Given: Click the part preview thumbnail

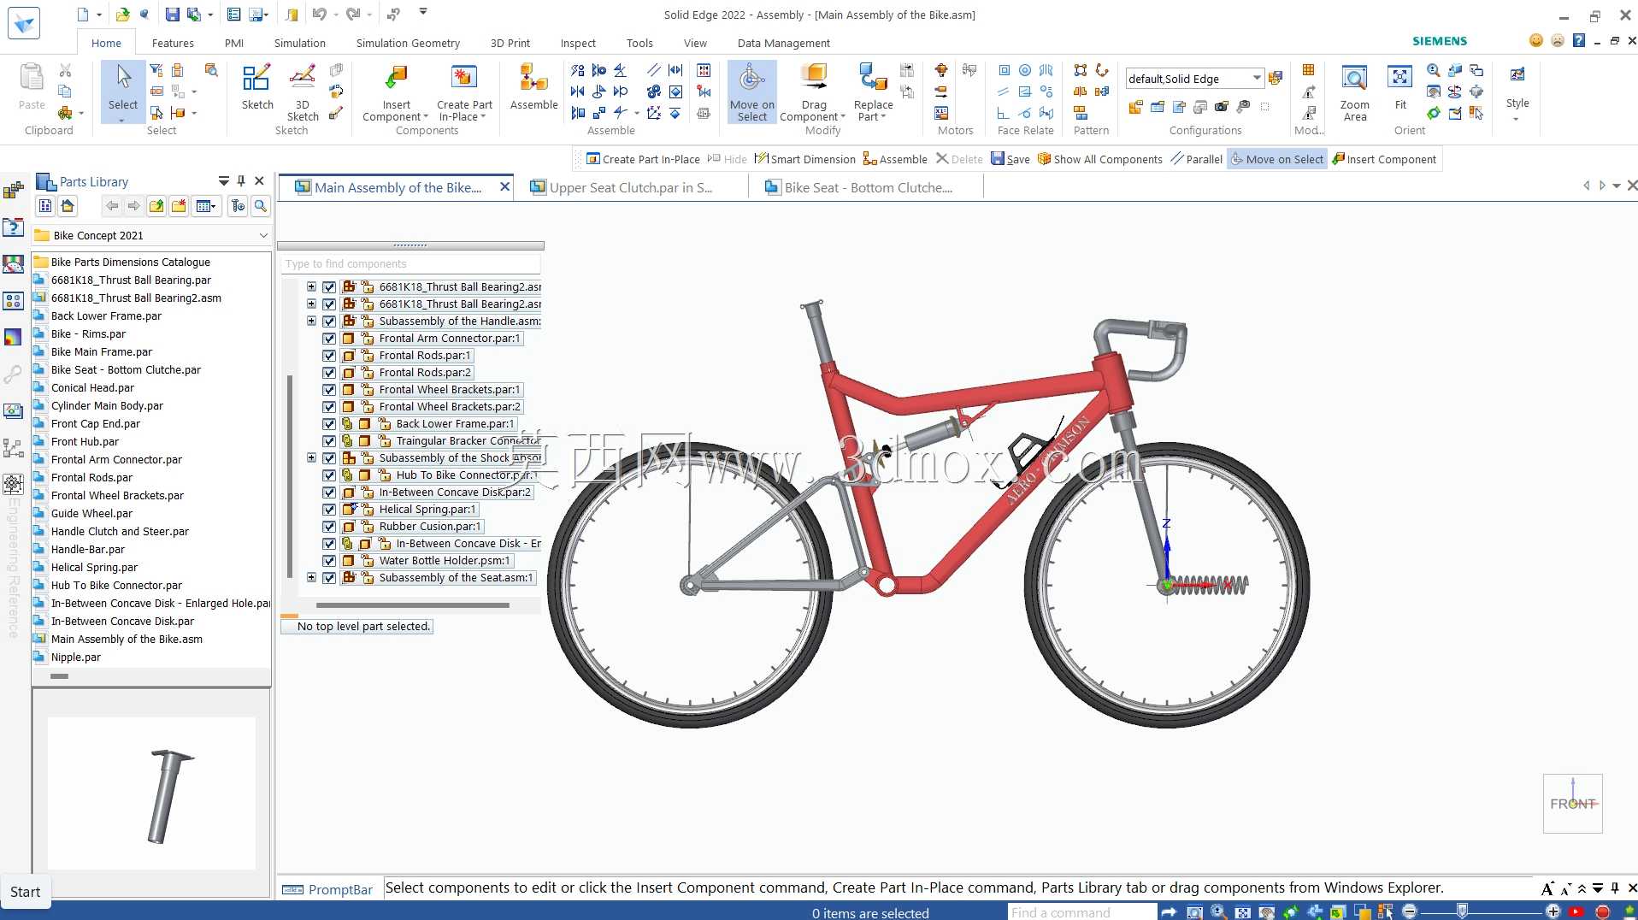Looking at the screenshot, I should (152, 793).
